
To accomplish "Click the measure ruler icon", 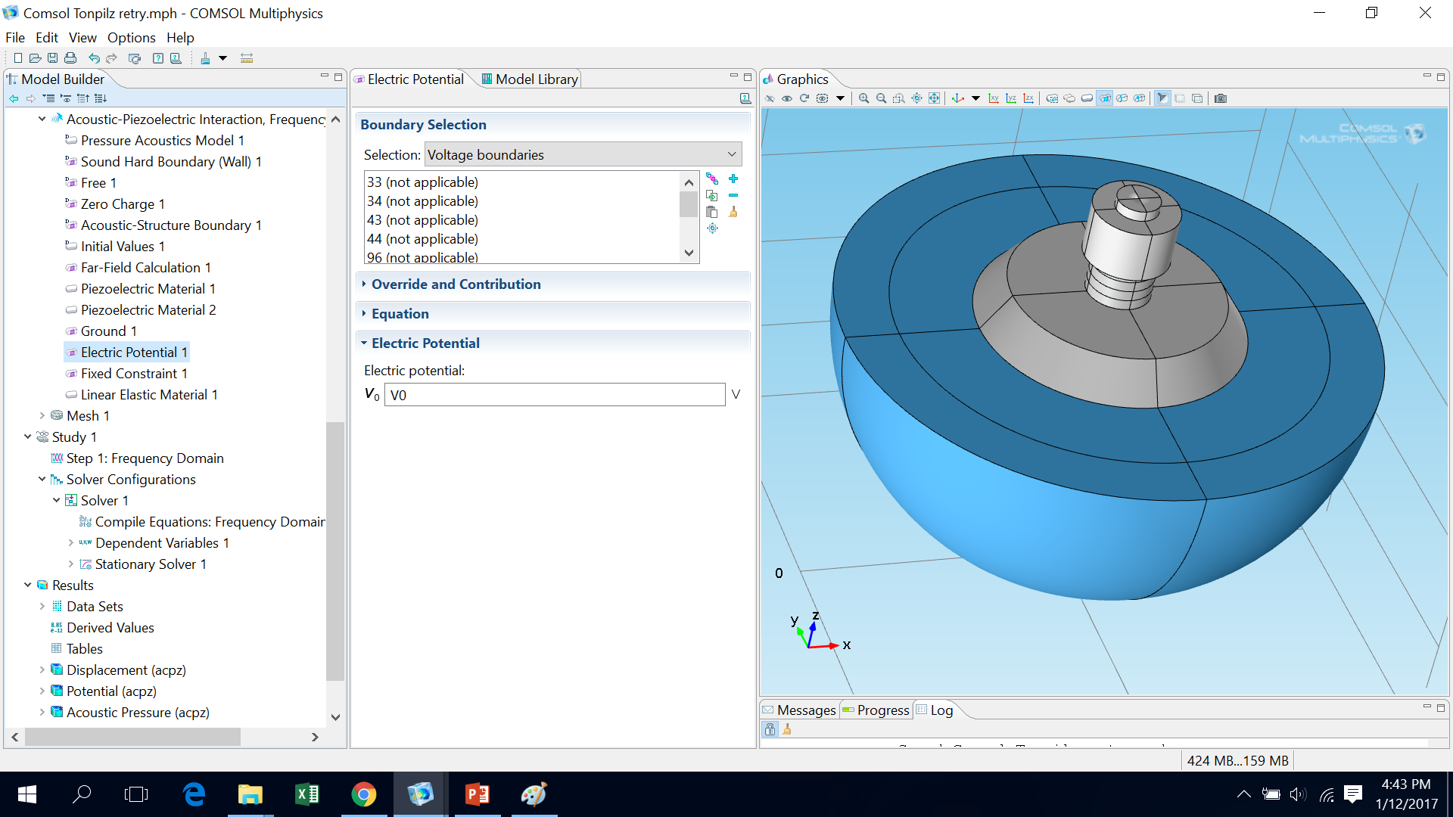I will click(x=246, y=58).
